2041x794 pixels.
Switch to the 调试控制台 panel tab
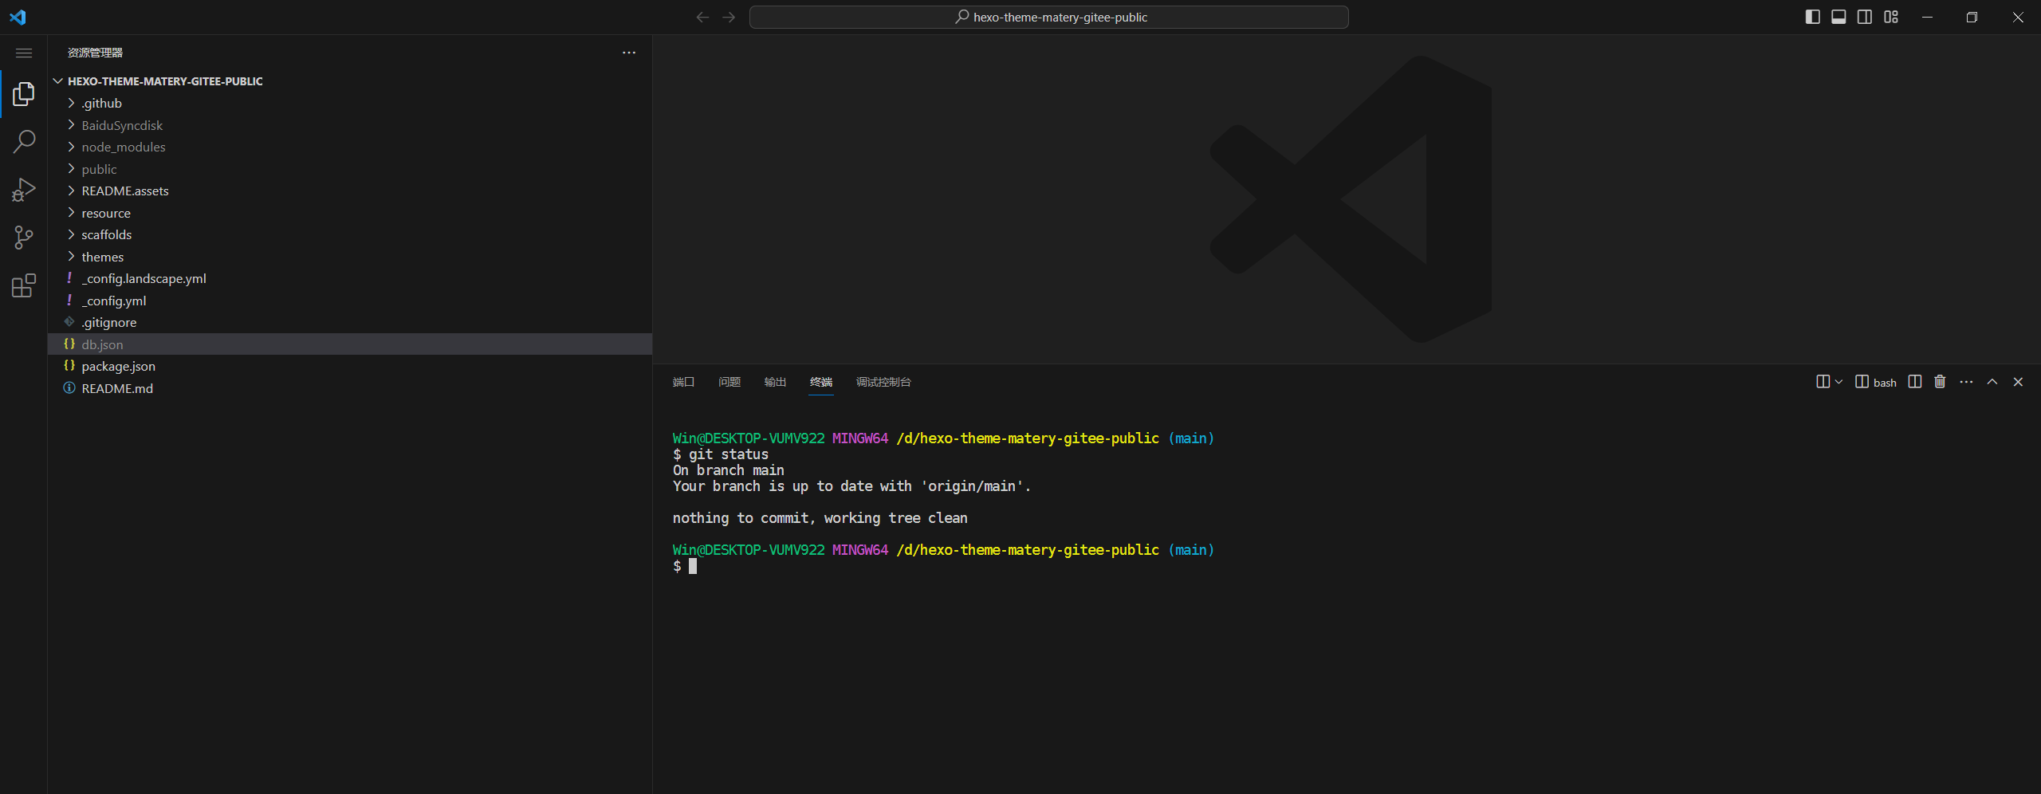tap(883, 382)
